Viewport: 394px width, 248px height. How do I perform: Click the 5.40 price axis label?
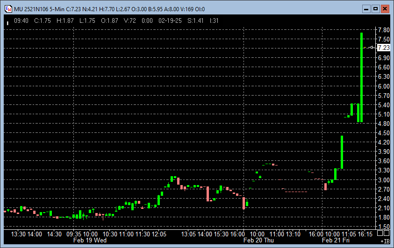(x=384, y=105)
